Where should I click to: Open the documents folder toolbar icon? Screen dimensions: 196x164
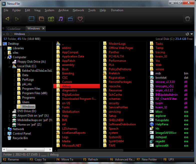click(x=41, y=19)
